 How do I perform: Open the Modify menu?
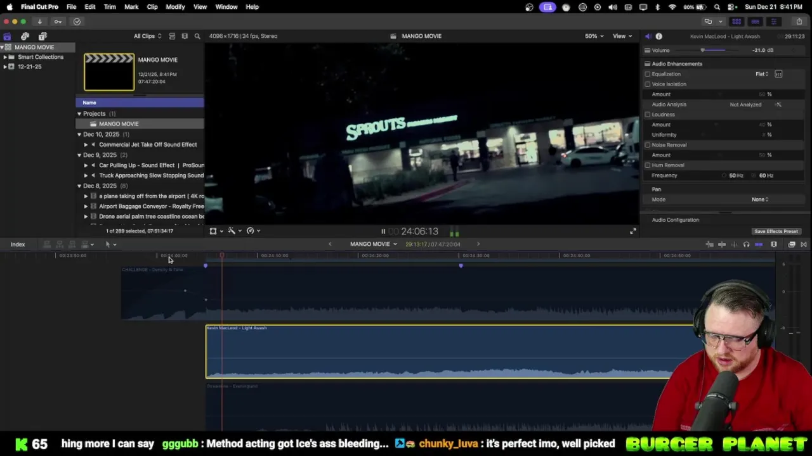tap(175, 7)
